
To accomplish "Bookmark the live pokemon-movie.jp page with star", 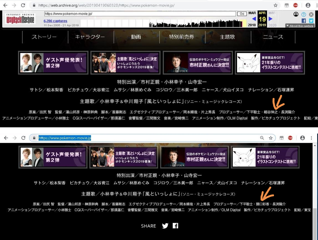I will coord(271,138).
